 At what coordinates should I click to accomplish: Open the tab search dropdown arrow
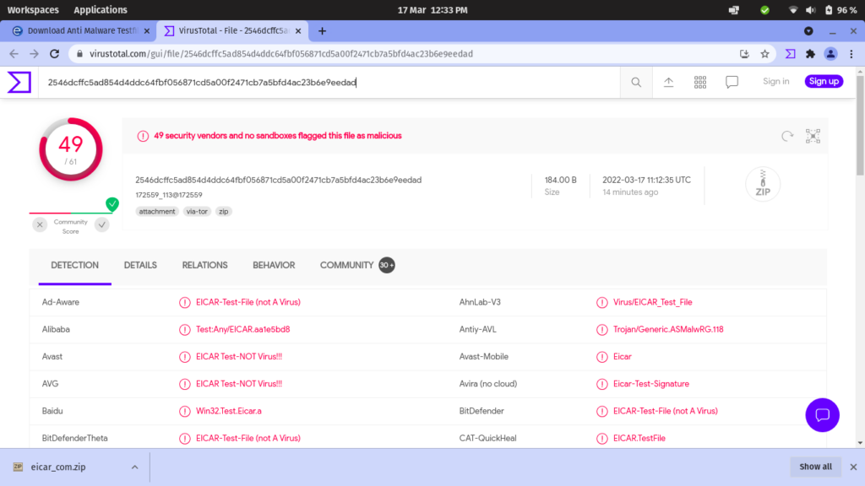click(808, 31)
